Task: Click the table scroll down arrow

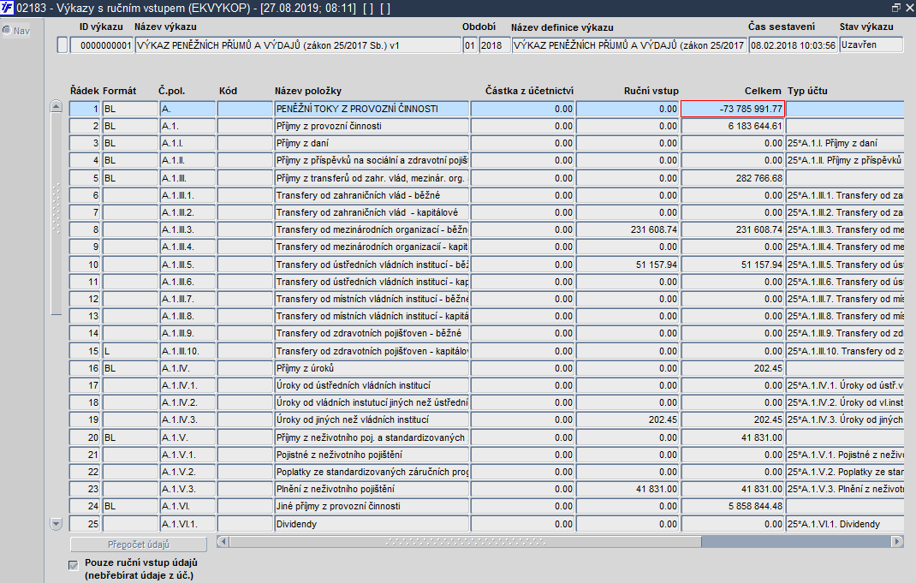Action: click(x=57, y=523)
